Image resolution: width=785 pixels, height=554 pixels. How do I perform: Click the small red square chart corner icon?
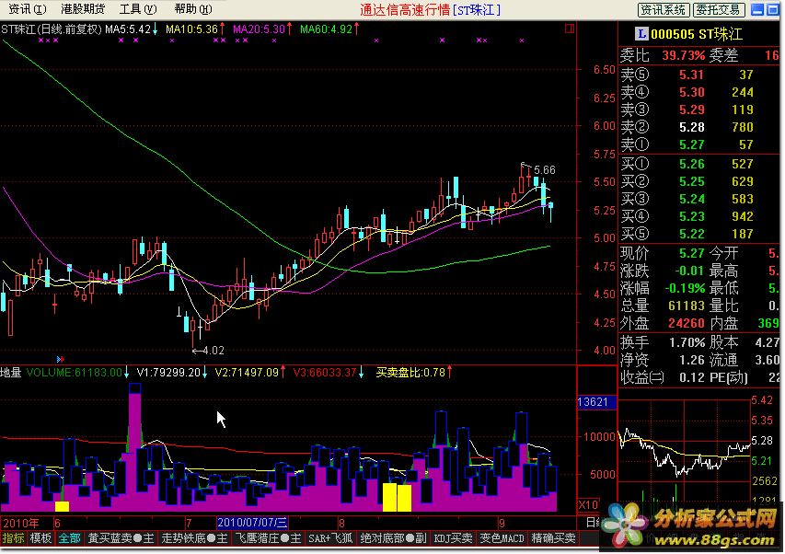click(x=570, y=29)
